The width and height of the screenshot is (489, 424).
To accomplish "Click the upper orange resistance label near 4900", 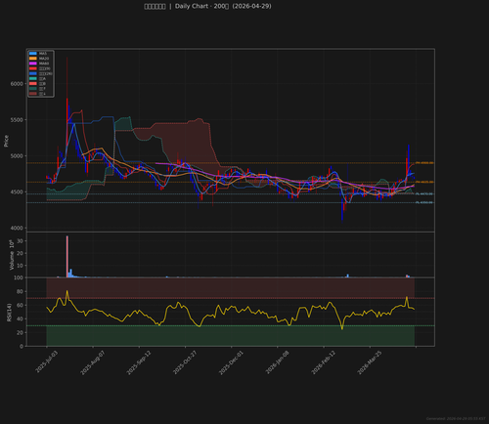I will [x=424, y=163].
